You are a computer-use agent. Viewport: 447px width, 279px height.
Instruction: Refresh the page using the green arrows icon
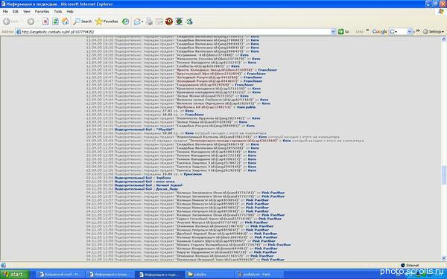click(x=56, y=22)
